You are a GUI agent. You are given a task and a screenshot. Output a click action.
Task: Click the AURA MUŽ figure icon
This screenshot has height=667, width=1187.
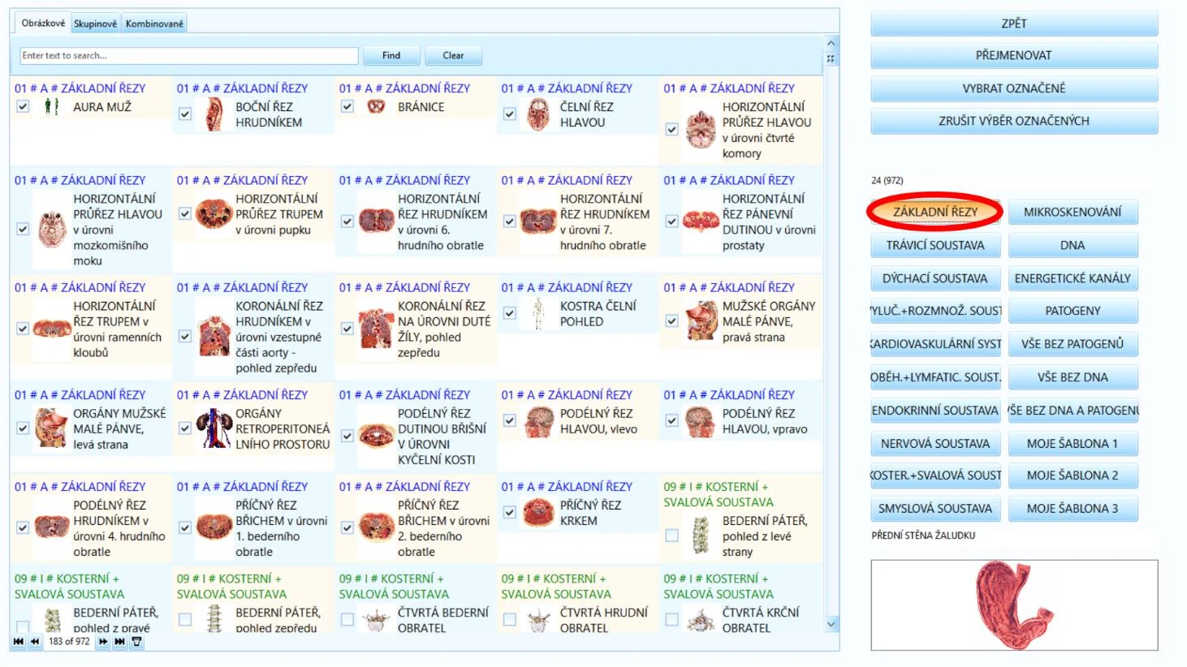[x=51, y=106]
